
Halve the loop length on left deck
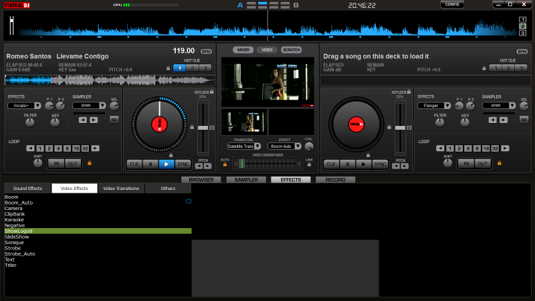31,148
